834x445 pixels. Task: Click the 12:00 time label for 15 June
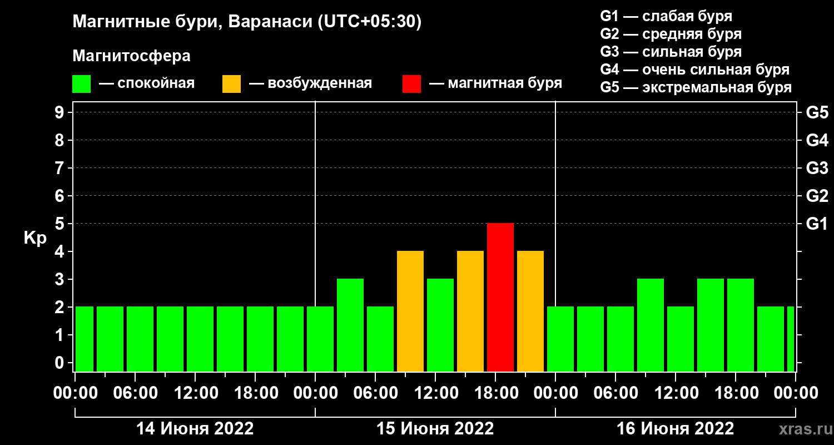click(x=435, y=393)
